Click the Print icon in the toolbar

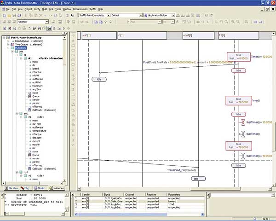tap(60, 16)
